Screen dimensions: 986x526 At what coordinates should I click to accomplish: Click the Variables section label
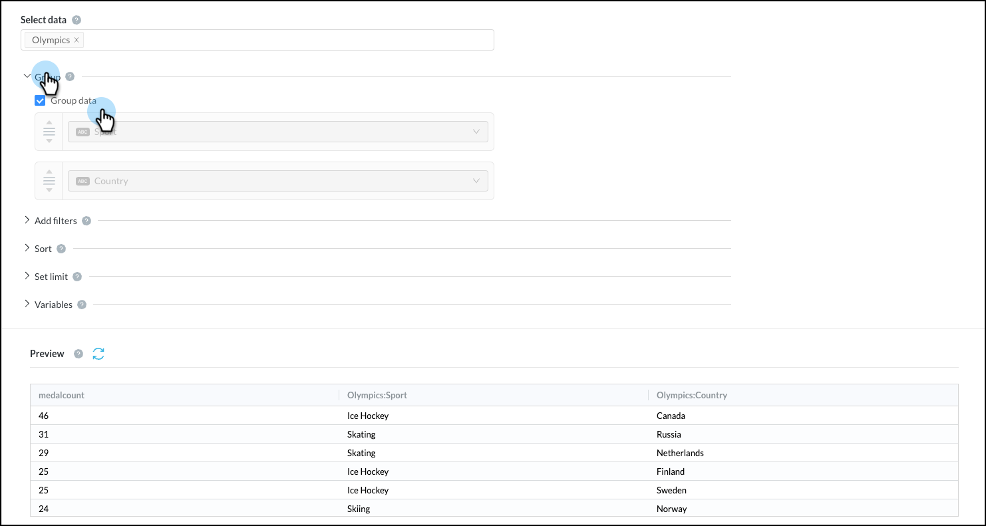(53, 305)
